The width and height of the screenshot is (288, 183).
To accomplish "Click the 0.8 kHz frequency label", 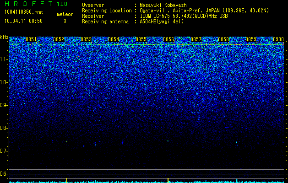I will click(x=4, y=128).
